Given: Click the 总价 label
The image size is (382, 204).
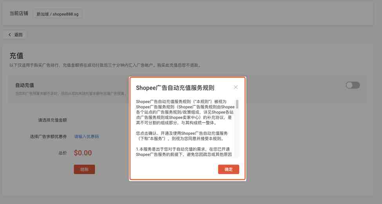Looking at the screenshot, I should [x=63, y=153].
